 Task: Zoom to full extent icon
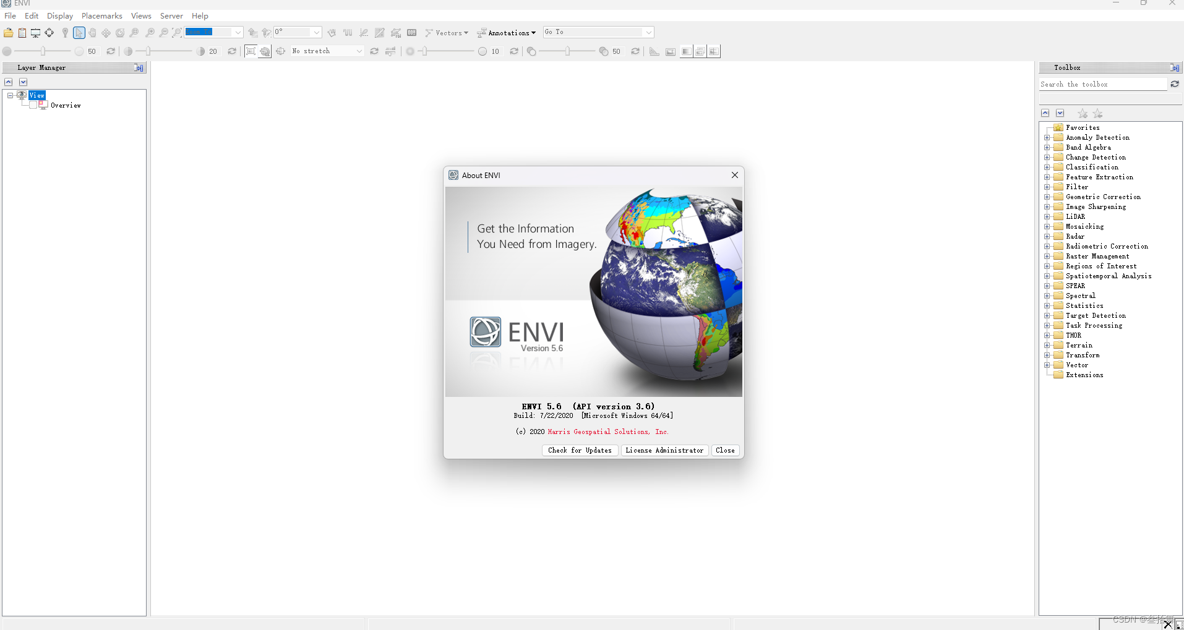(177, 33)
